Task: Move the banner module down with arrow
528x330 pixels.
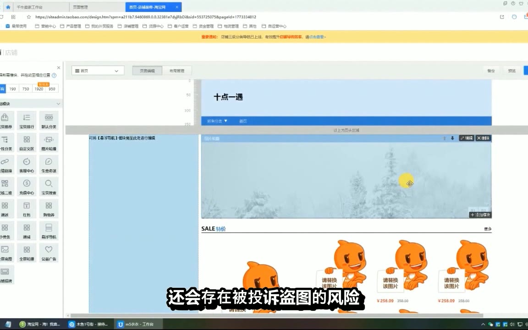Action: coord(452,138)
